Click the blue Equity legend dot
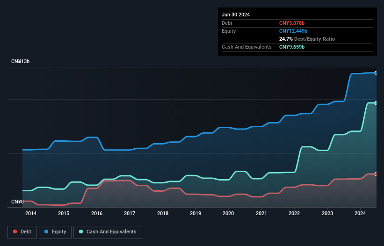This screenshot has width=384, height=246. [x=46, y=232]
